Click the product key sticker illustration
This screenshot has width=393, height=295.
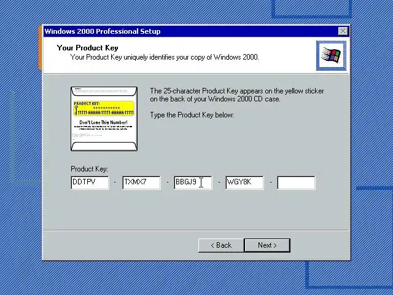(x=104, y=119)
